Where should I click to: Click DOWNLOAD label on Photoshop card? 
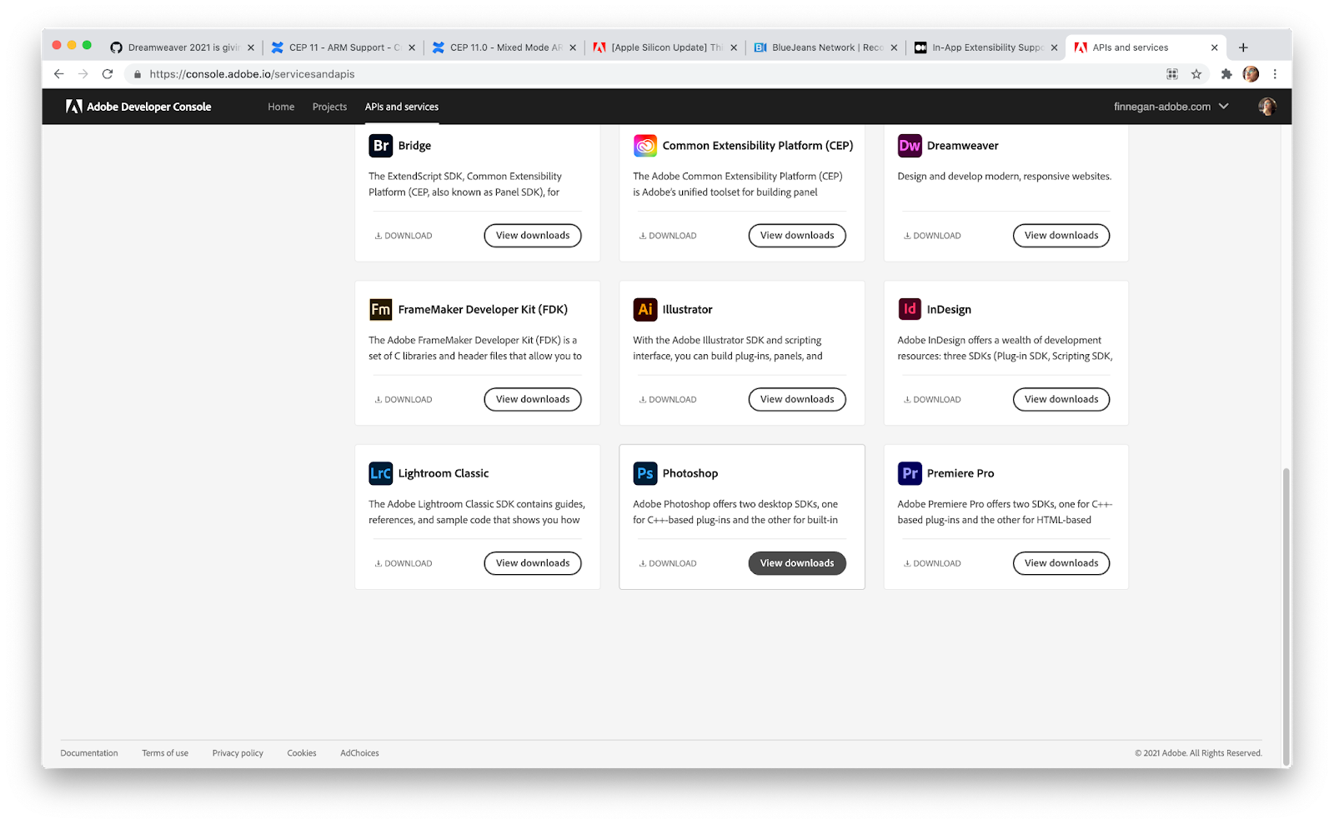click(x=668, y=564)
